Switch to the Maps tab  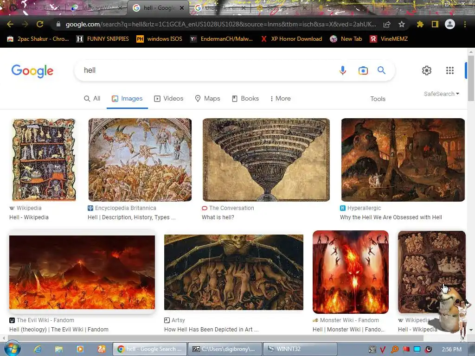207,99
